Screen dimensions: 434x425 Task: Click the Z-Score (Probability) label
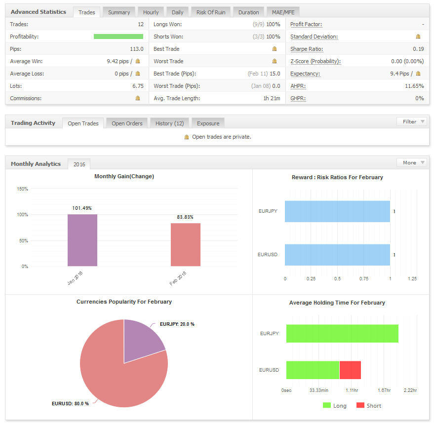coord(315,61)
